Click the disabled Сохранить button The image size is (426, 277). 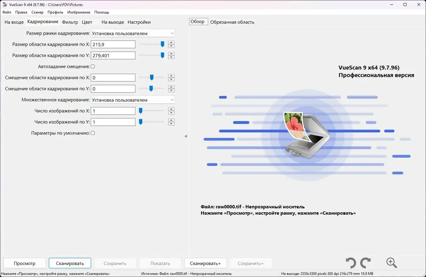point(115,263)
